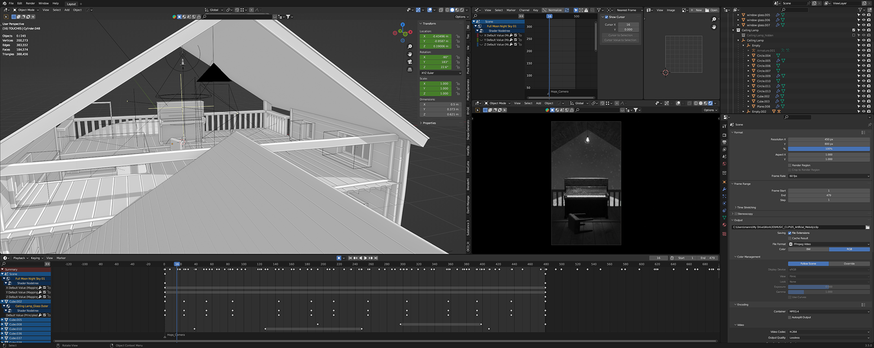874x348 pixels.
Task: Click the resolution percentage 100% slider
Action: (x=828, y=148)
